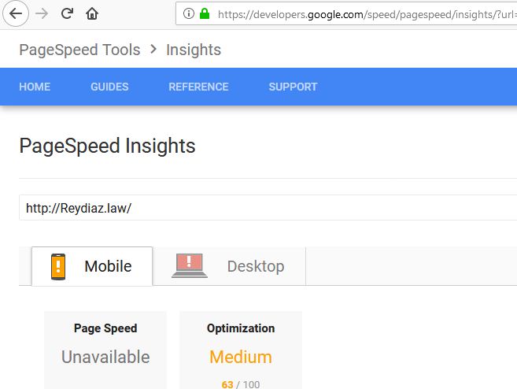Click the browser address bar
Image resolution: width=517 pixels, height=389 pixels.
click(346, 13)
